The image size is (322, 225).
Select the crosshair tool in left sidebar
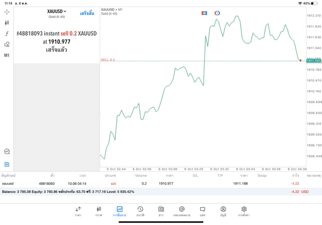[x=7, y=12]
